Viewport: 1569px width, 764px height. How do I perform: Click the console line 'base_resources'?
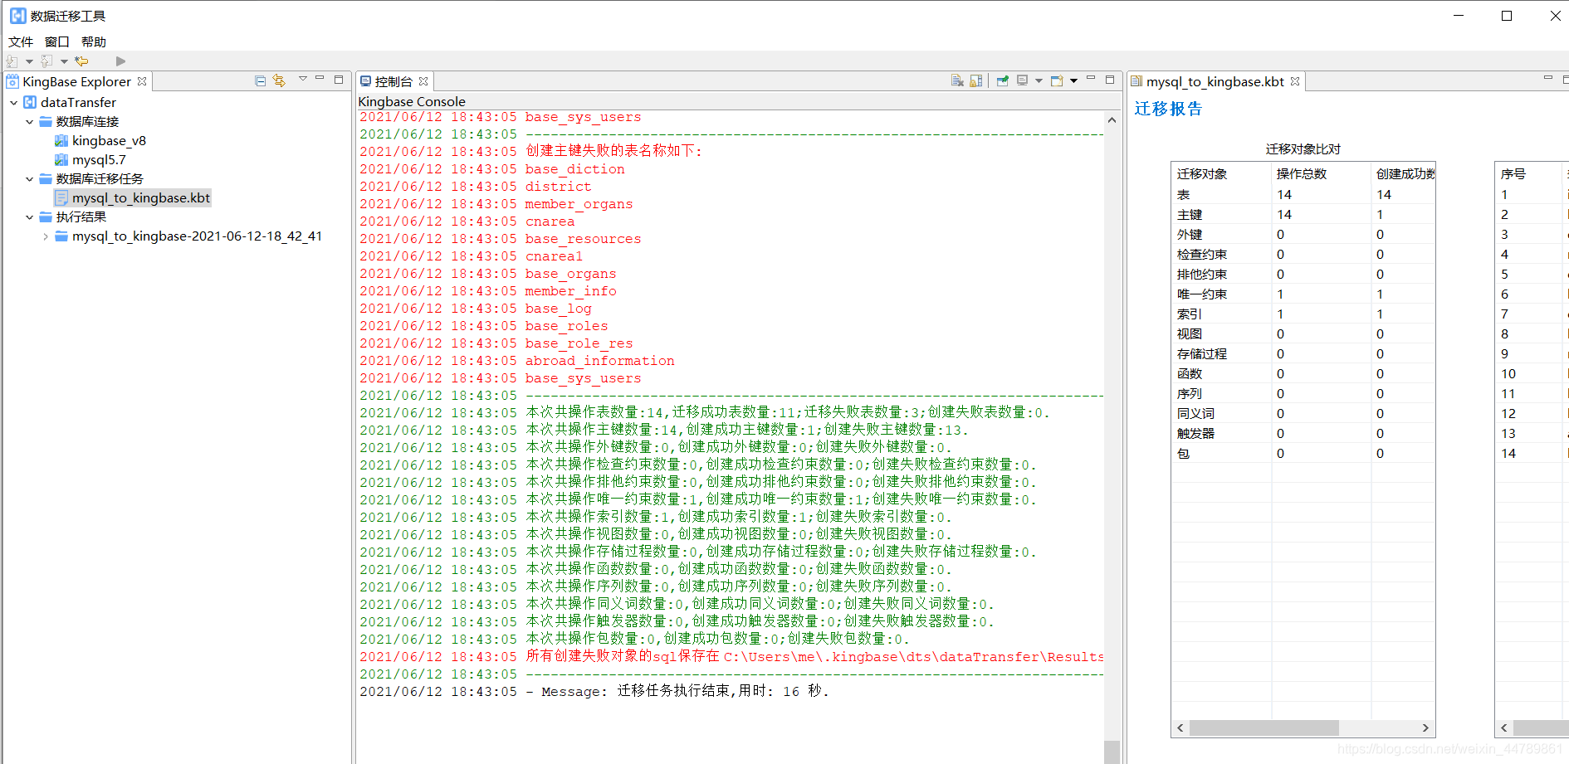[583, 239]
